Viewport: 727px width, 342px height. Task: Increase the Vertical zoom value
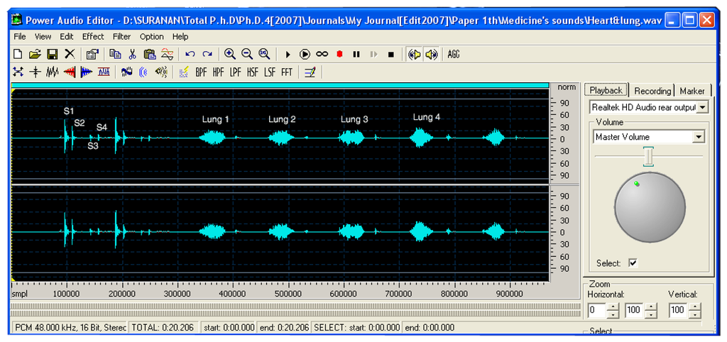click(694, 306)
